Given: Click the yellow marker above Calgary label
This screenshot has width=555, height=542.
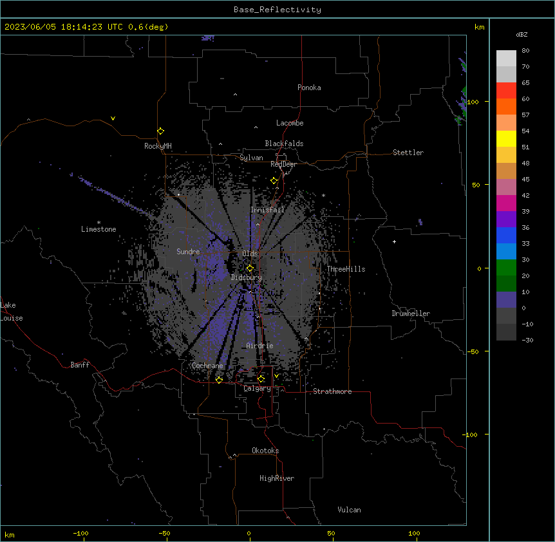Looking at the screenshot, I should pos(261,379).
